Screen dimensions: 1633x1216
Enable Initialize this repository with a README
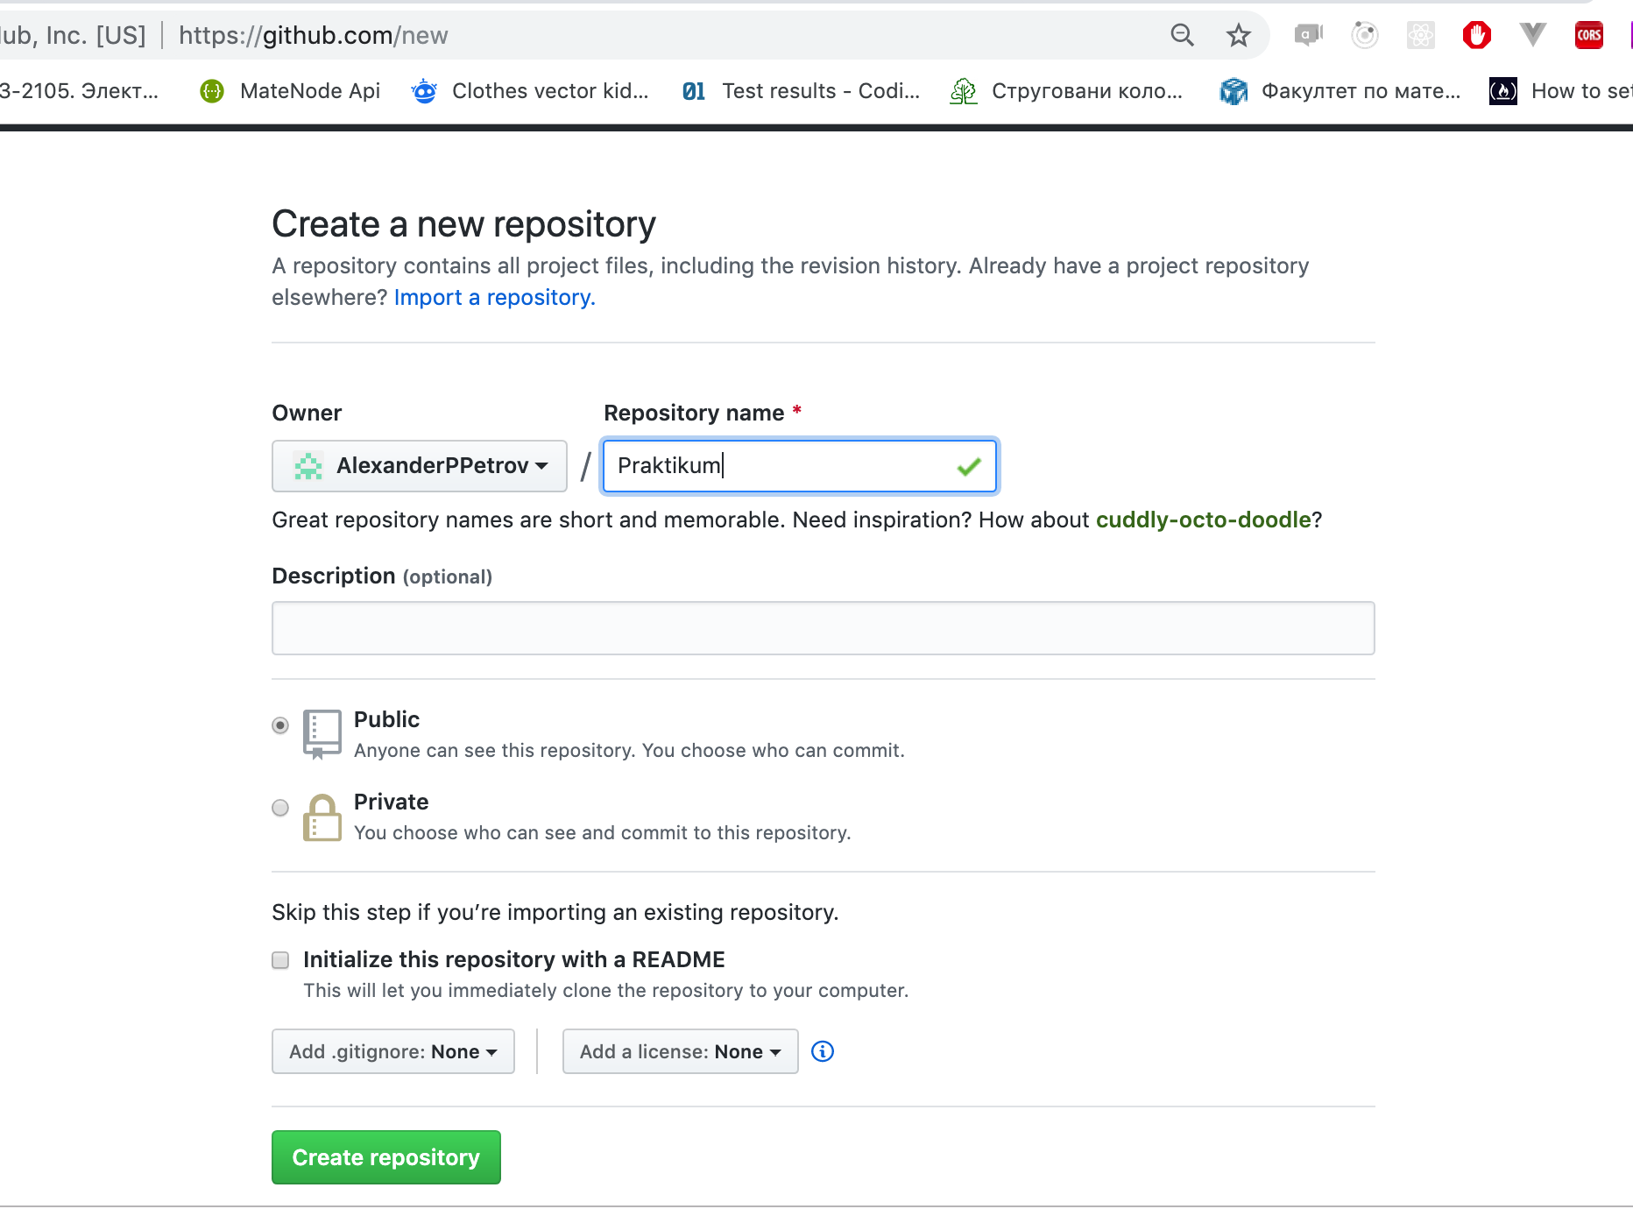tap(280, 960)
